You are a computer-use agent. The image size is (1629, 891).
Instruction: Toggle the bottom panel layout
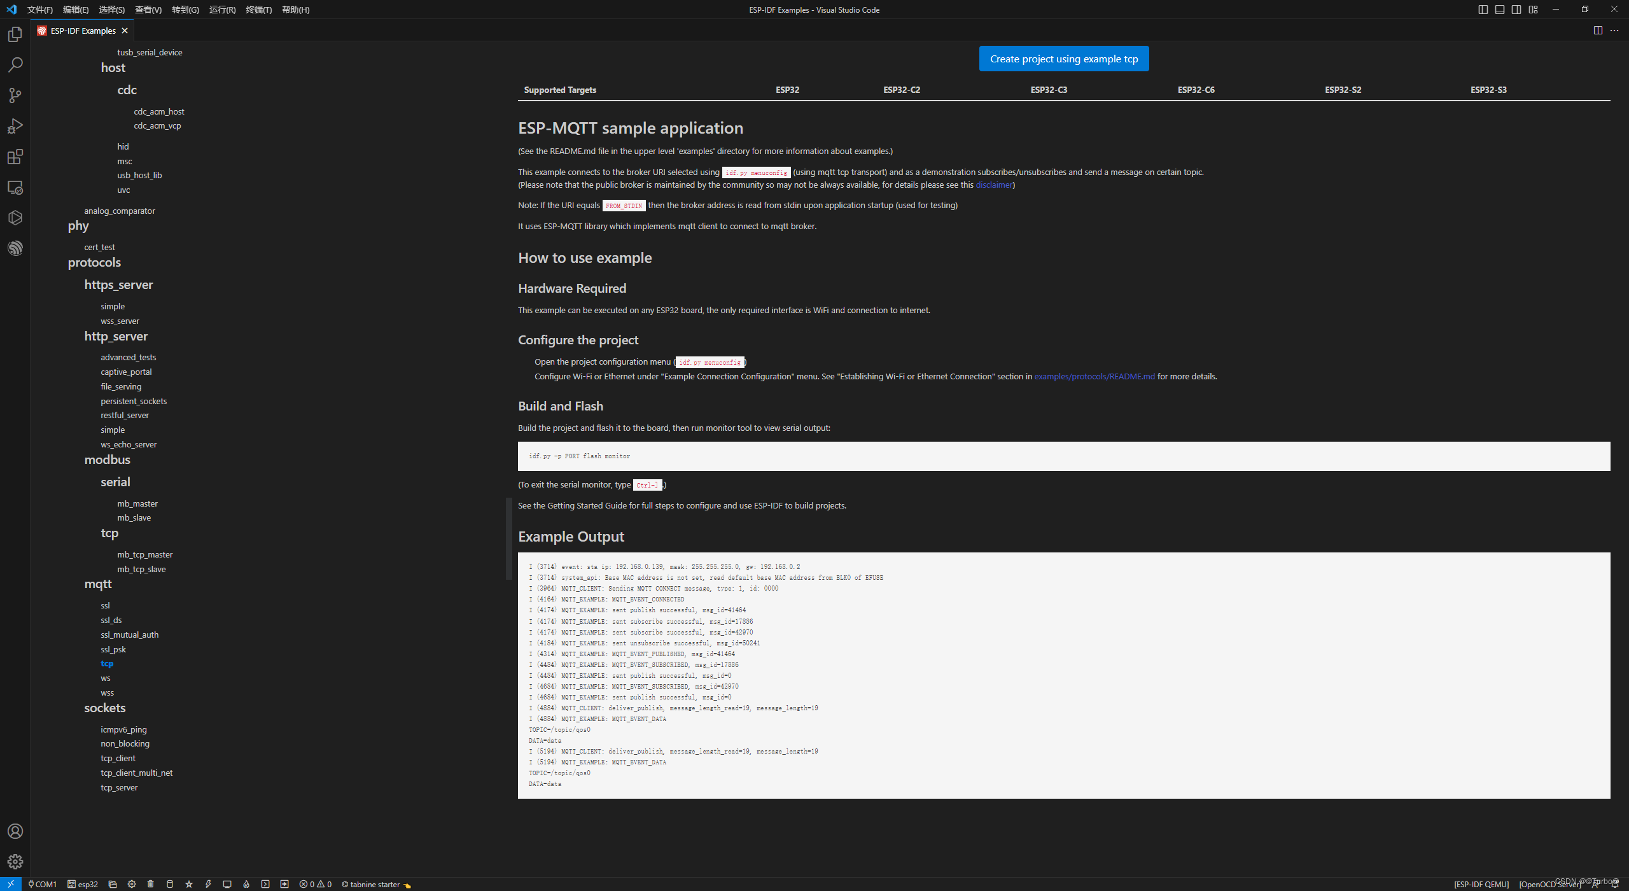[1500, 10]
